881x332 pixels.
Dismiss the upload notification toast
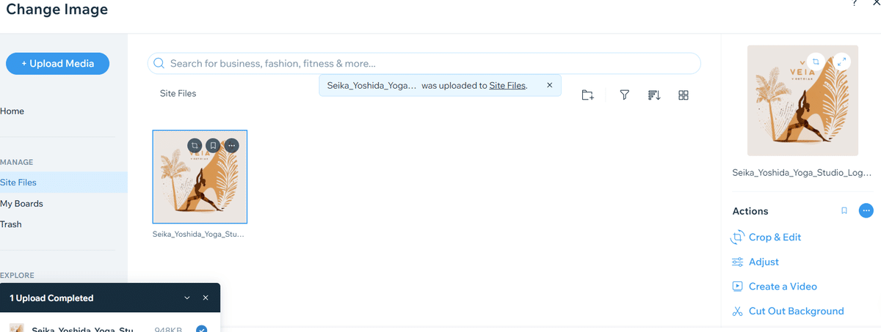click(x=549, y=85)
